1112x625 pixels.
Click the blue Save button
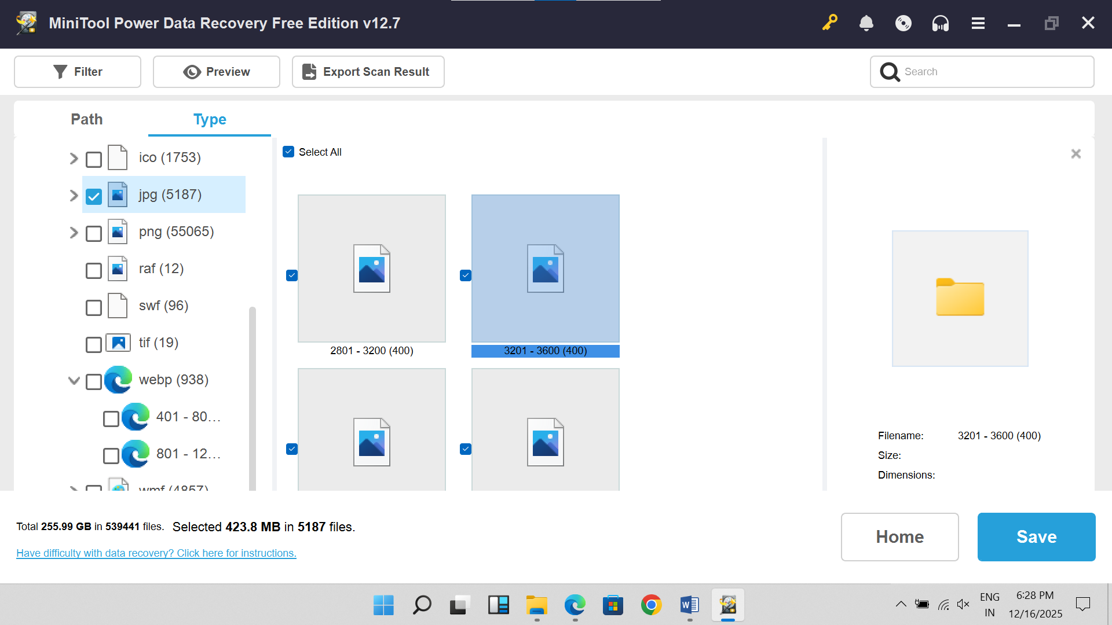(1036, 536)
